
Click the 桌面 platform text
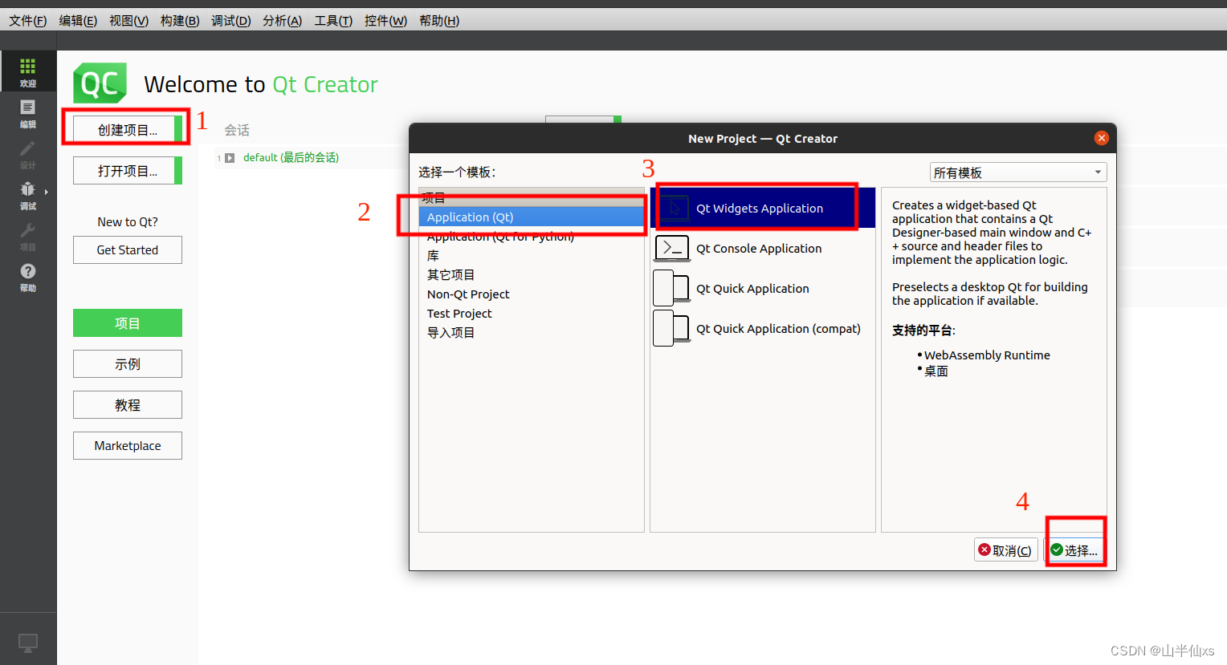tap(936, 371)
